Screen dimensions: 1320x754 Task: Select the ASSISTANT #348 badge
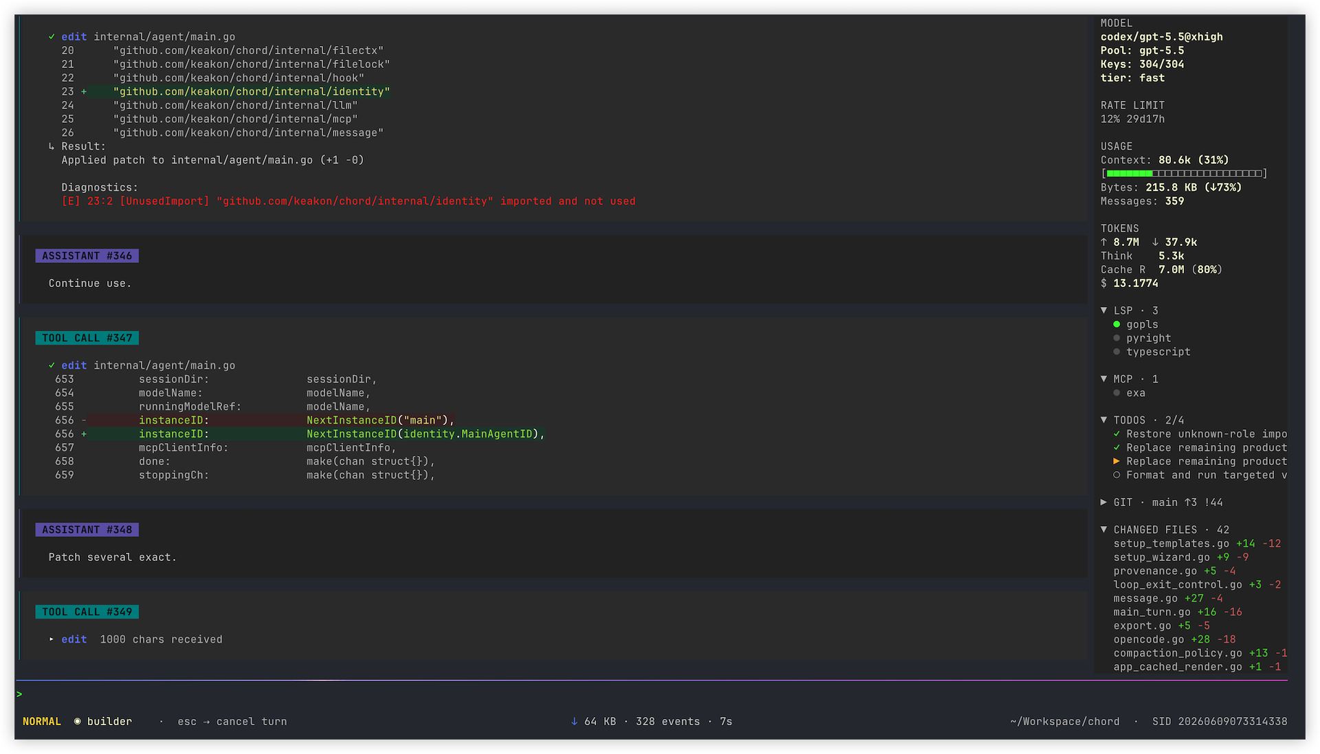pyautogui.click(x=87, y=529)
